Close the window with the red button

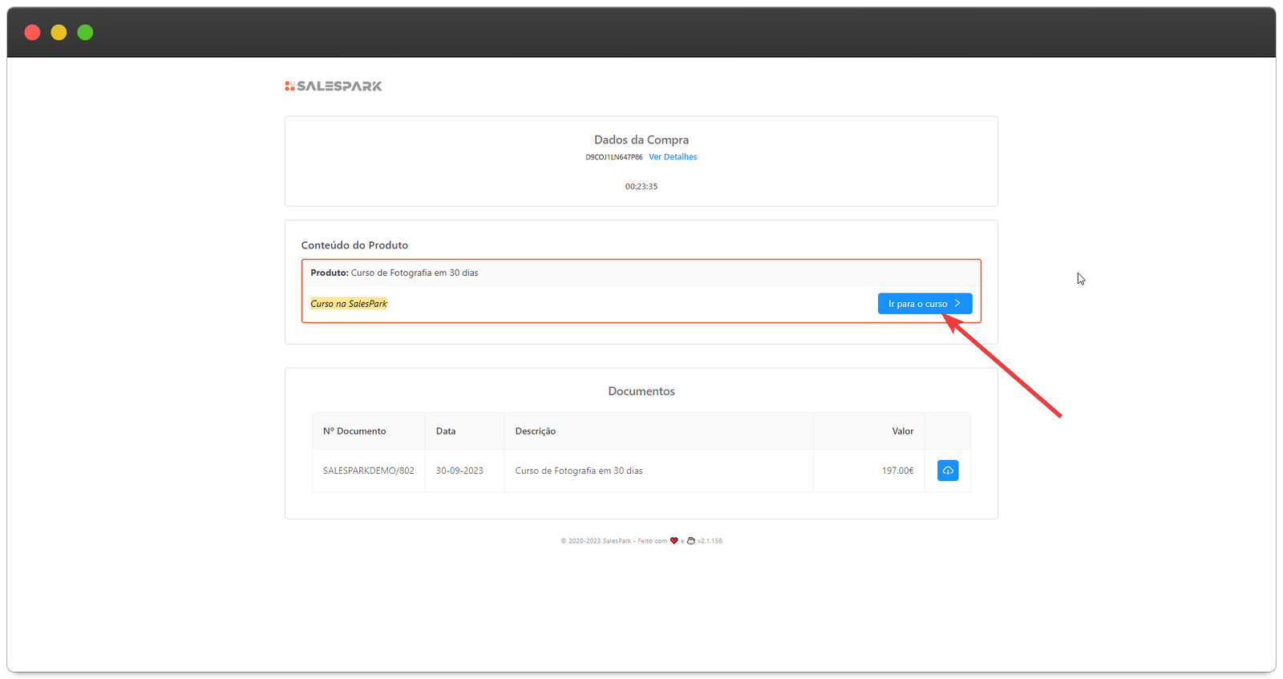(x=32, y=32)
